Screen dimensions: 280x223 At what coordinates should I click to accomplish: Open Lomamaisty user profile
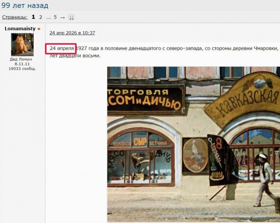point(20,29)
